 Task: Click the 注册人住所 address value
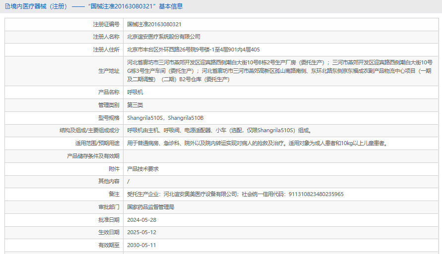coord(193,50)
